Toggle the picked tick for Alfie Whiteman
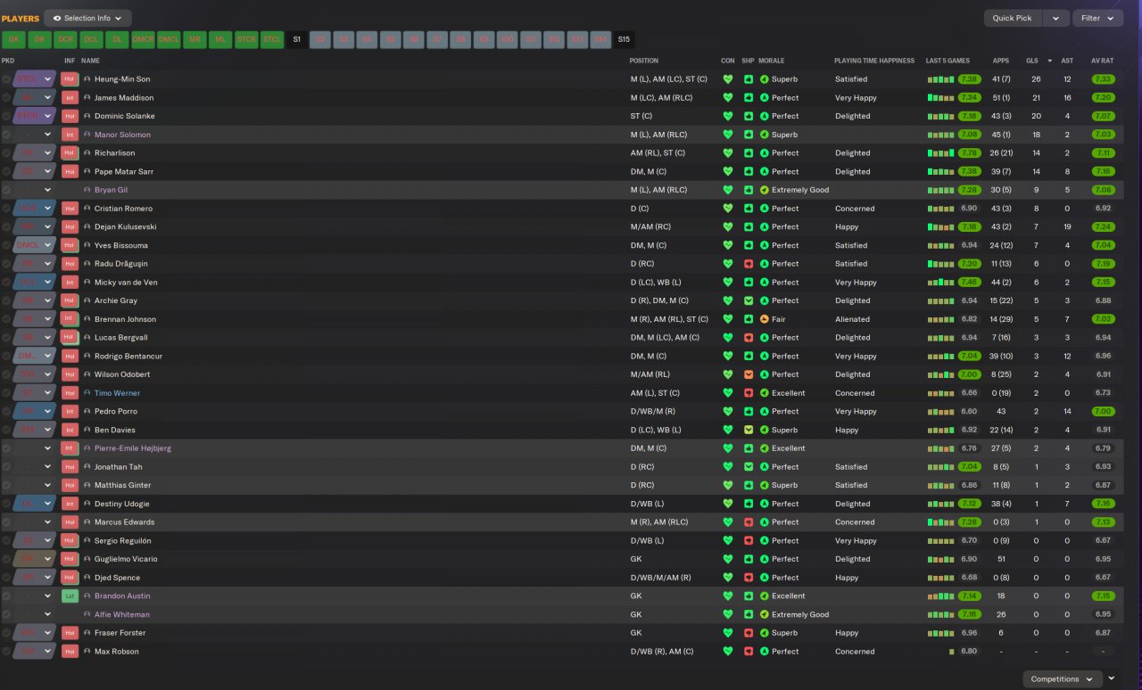Screen dimensions: 1142x690 click(6, 614)
